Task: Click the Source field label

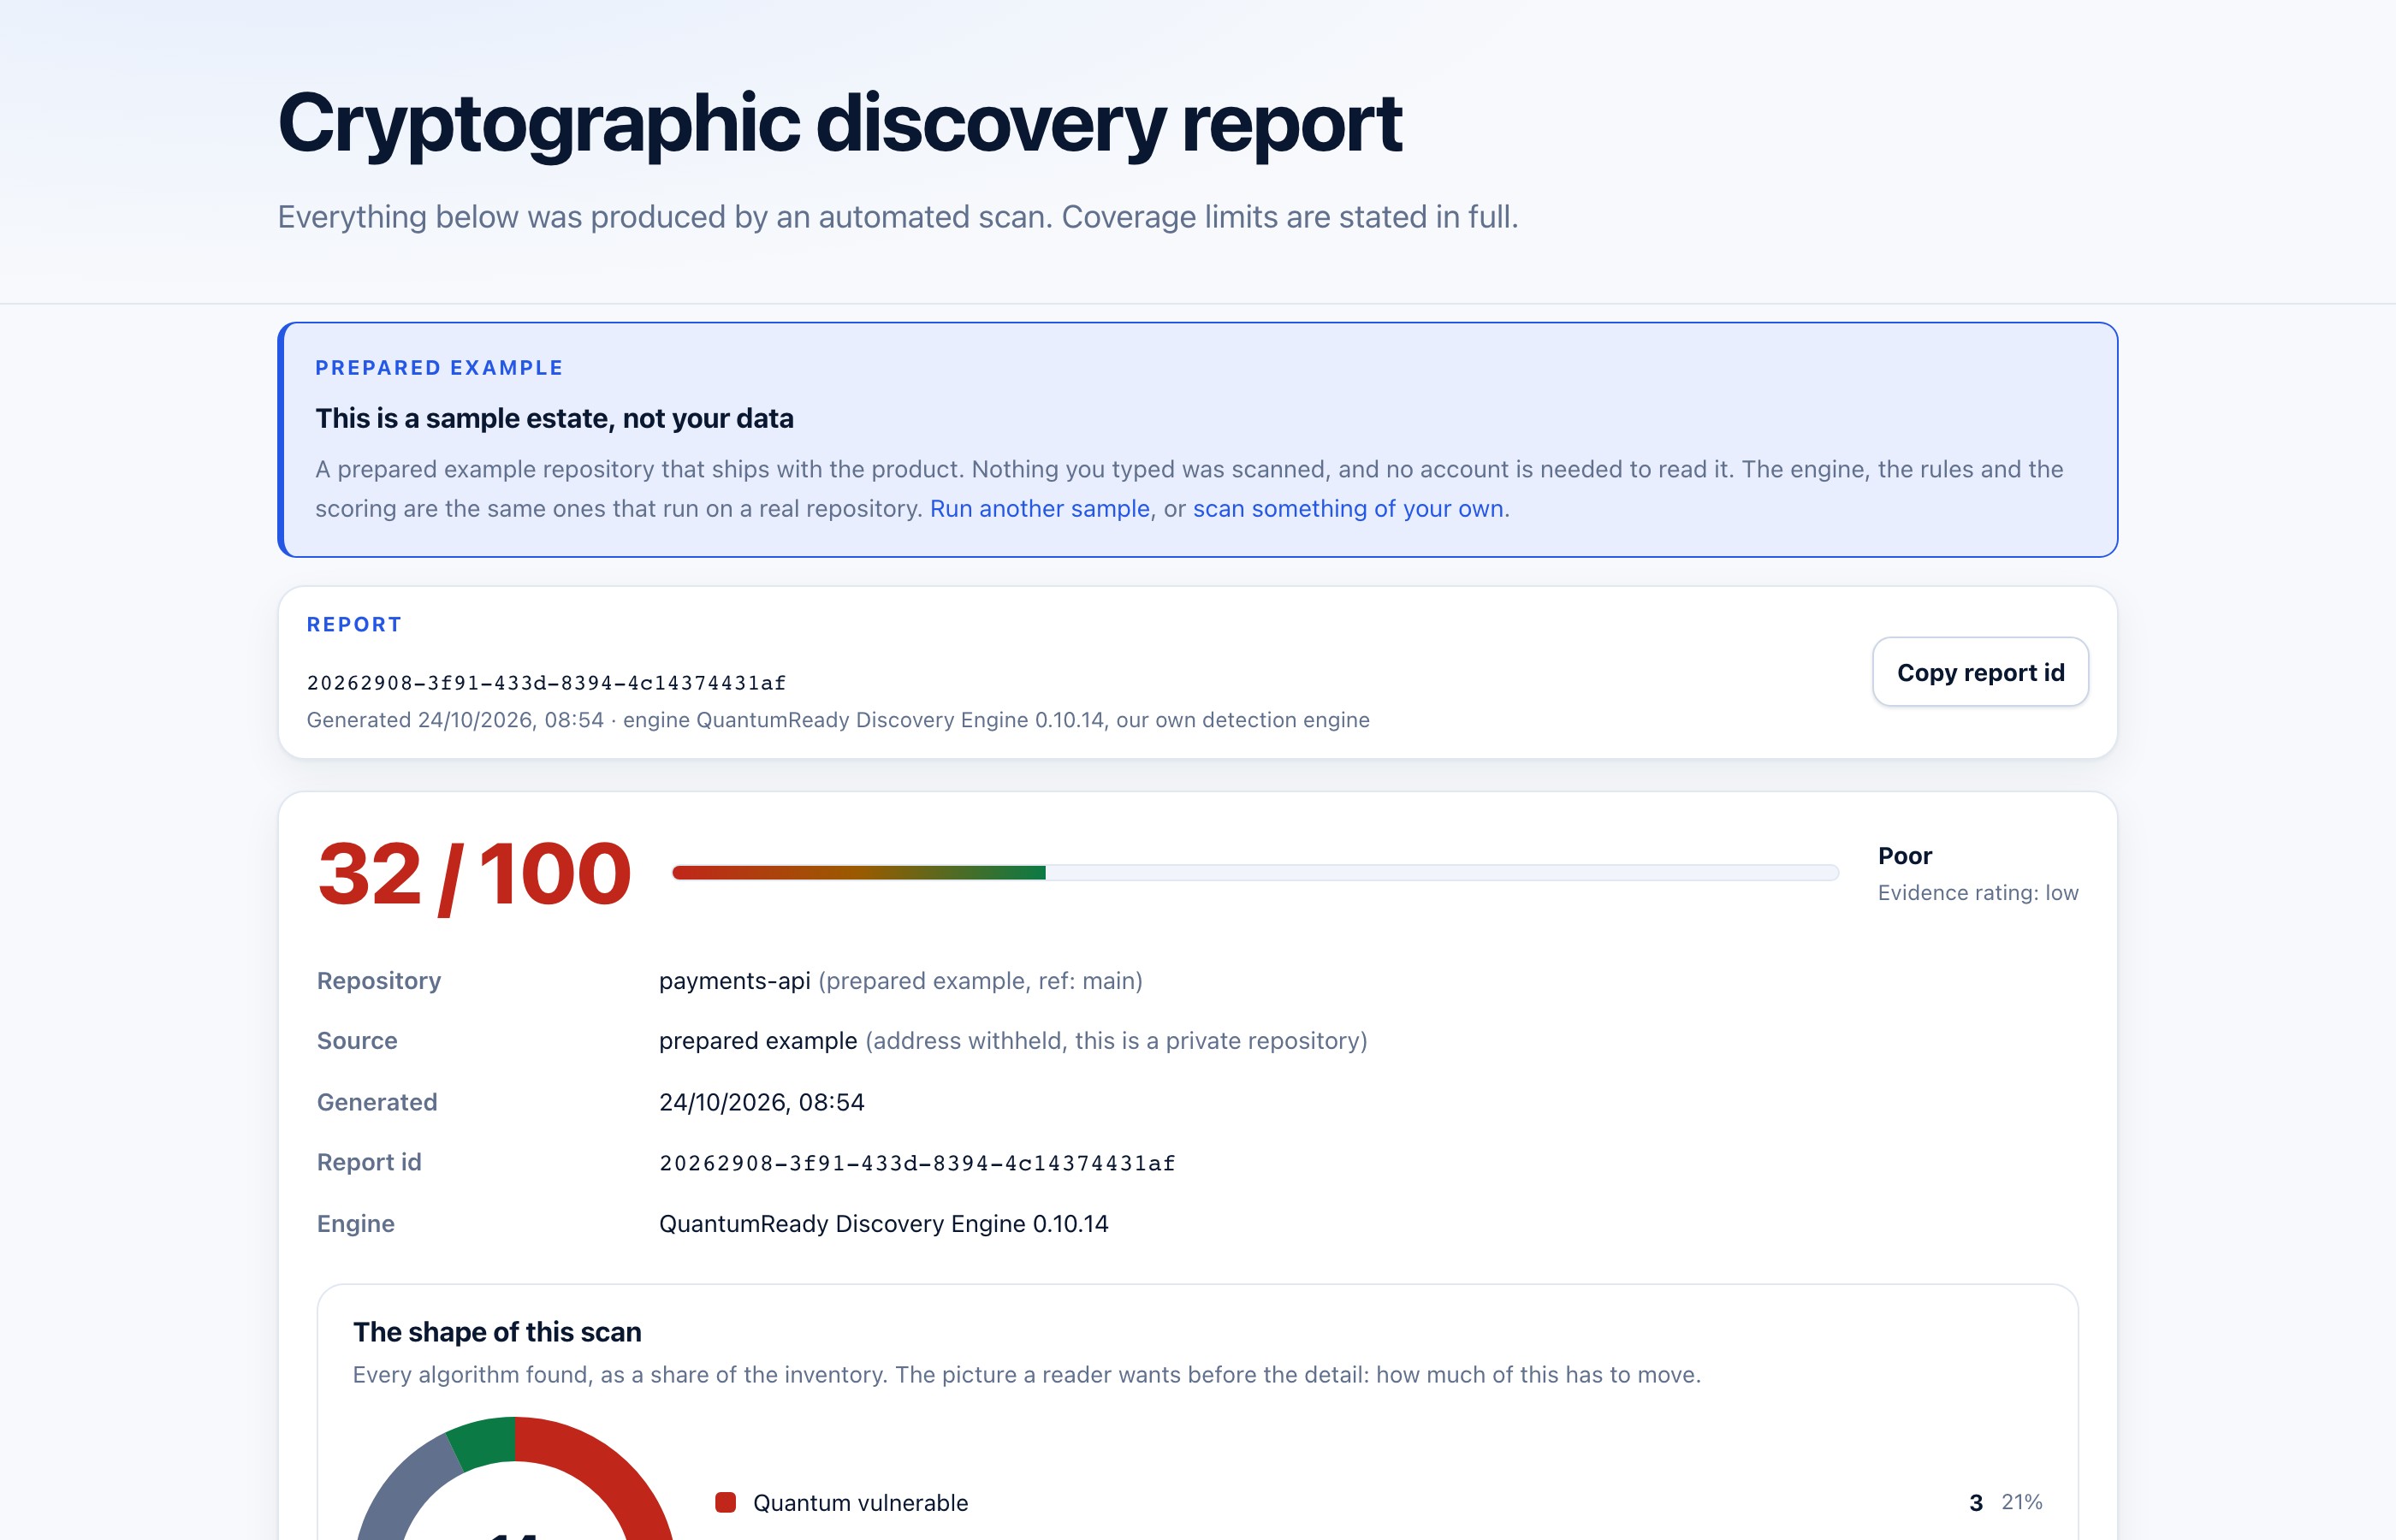Action: point(357,1041)
